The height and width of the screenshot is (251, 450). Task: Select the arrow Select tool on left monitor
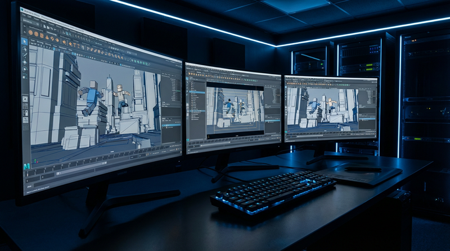25,41
